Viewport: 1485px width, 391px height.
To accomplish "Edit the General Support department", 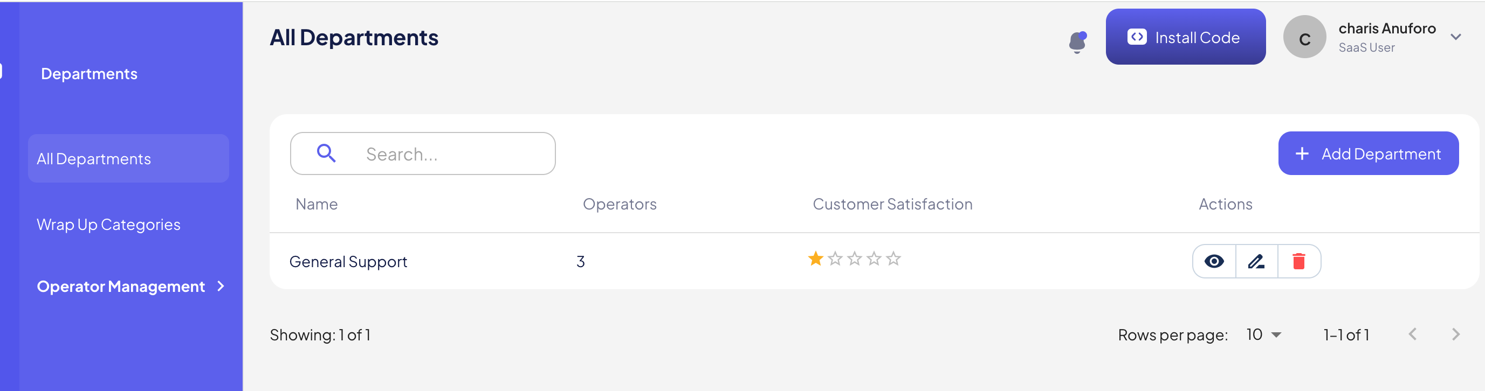I will pyautogui.click(x=1256, y=261).
